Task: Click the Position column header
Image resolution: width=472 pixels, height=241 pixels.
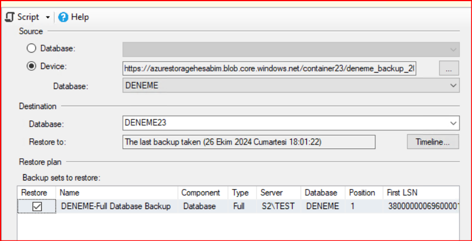Action: tap(362, 192)
